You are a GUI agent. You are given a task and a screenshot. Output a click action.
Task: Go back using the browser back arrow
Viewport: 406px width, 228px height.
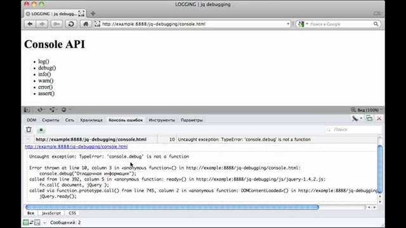(x=30, y=24)
